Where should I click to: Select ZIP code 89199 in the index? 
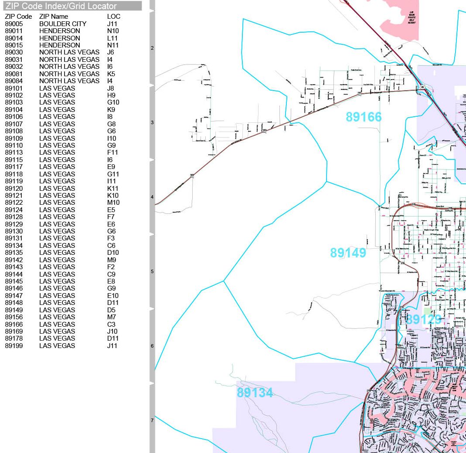[x=14, y=346]
